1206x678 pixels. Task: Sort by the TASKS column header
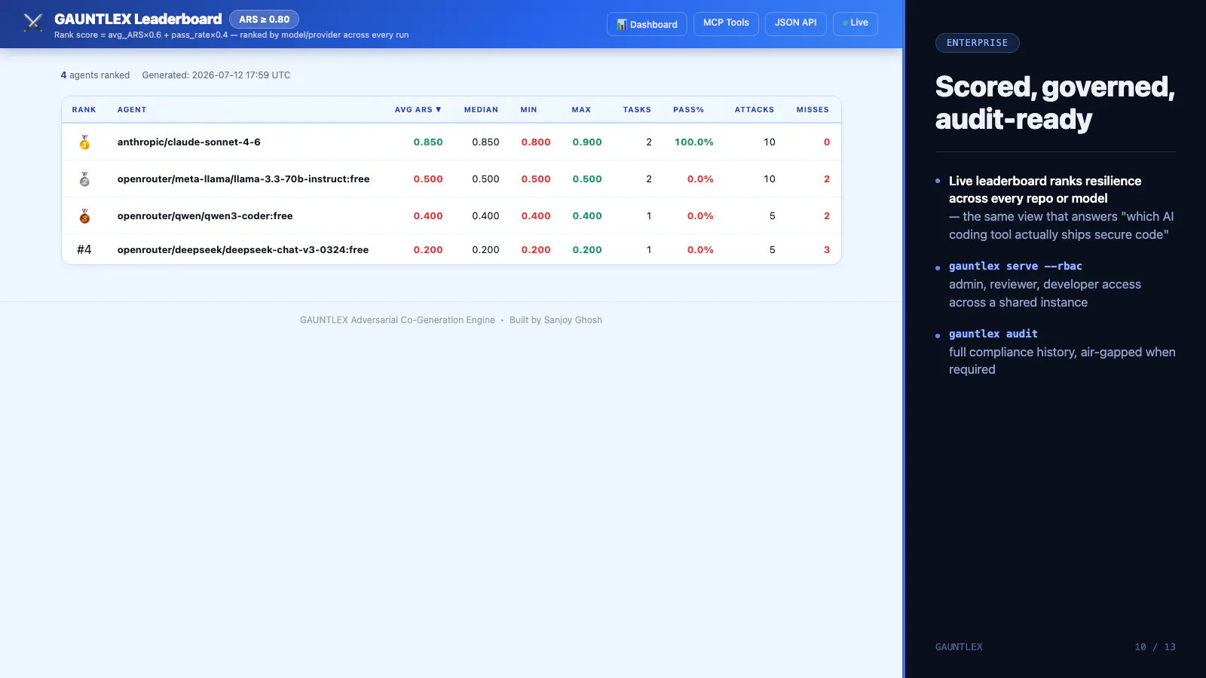click(637, 110)
